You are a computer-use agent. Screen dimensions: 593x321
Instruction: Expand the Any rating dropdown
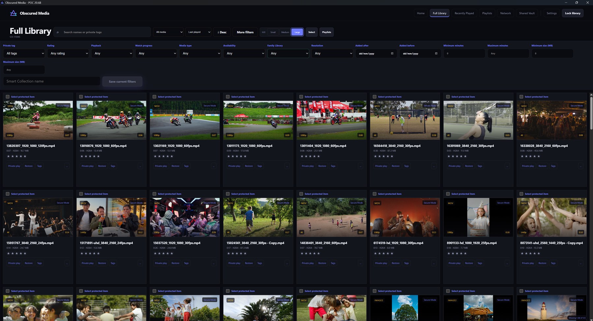68,53
